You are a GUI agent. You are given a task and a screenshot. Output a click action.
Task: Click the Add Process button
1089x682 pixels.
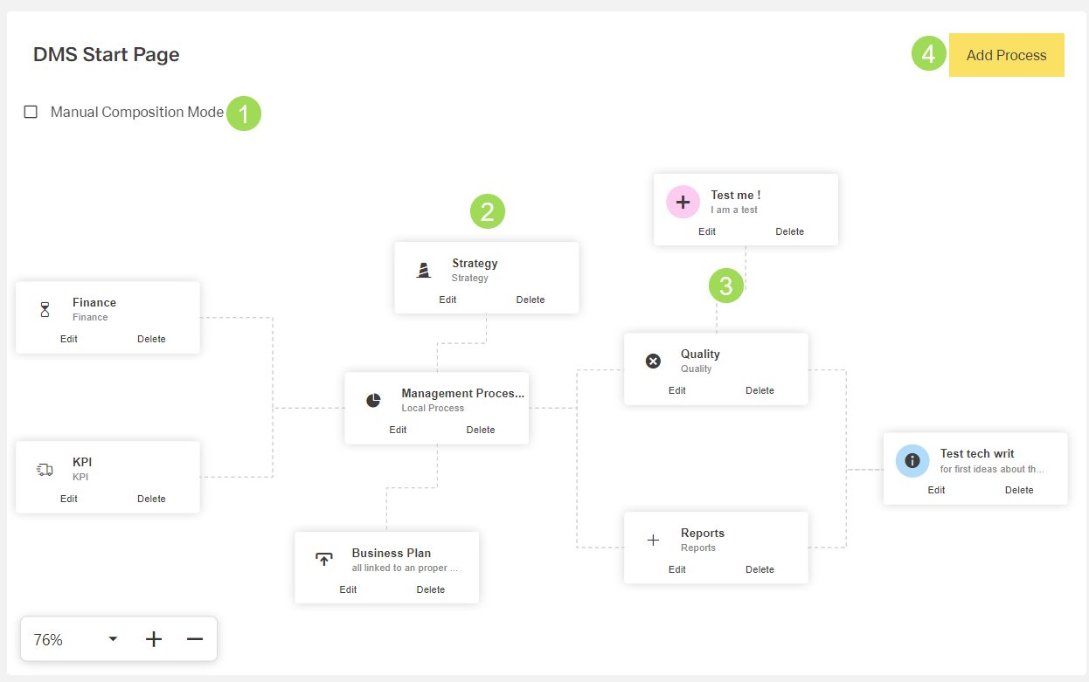coord(1006,55)
